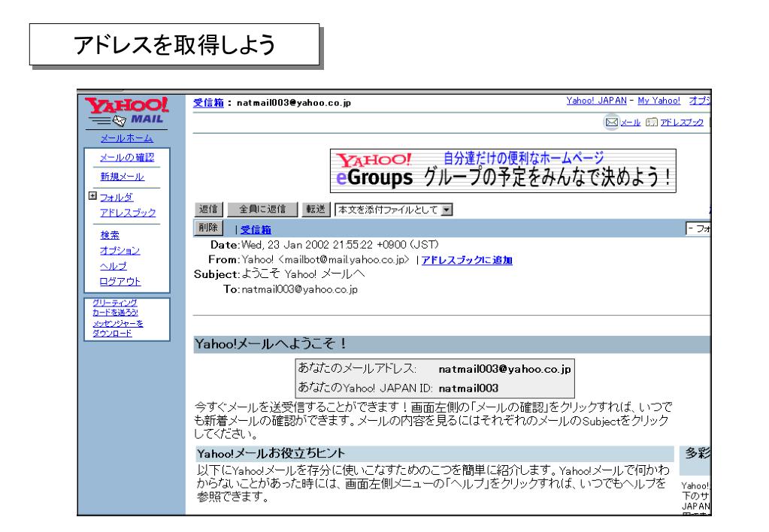The image size is (769, 532).
Task: Expand the フォルダ tree plus icon
Action: (92, 196)
